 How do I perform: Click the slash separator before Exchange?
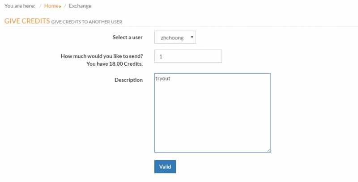point(65,6)
